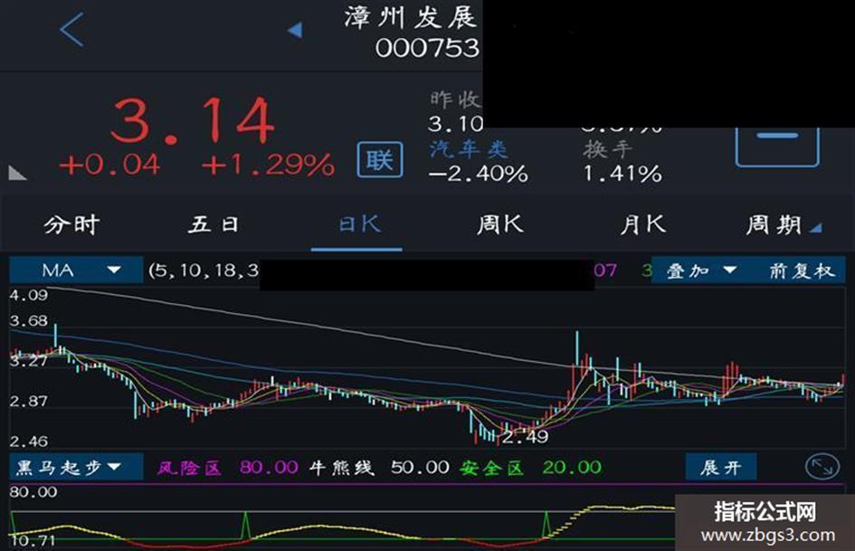
Task: Tap the 牛熊线 label
Action: coord(341,468)
